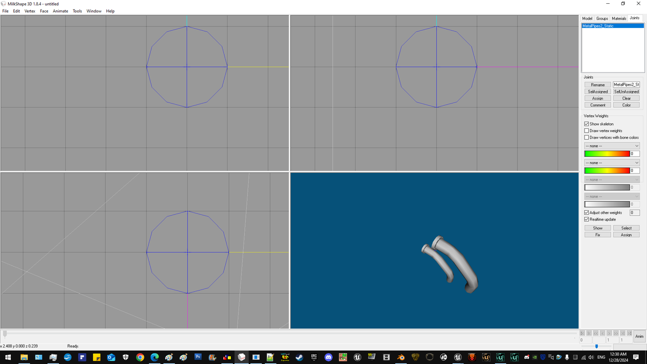Step forward one frame with > button
Screen dimensions: 647x364
click(609, 333)
